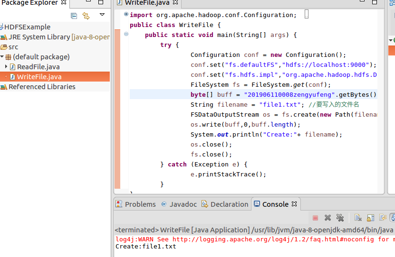Open ReadFile.java in the tree

pos(39,67)
